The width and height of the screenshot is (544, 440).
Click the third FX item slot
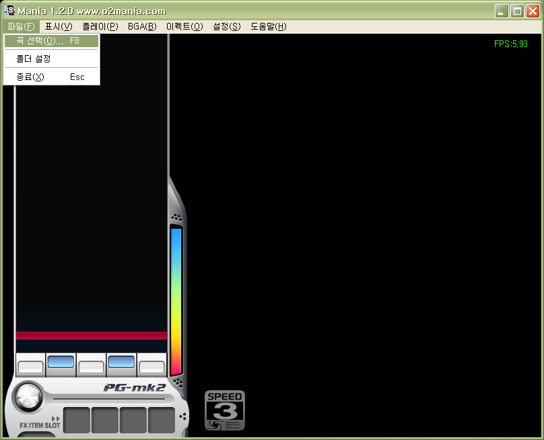[133, 420]
